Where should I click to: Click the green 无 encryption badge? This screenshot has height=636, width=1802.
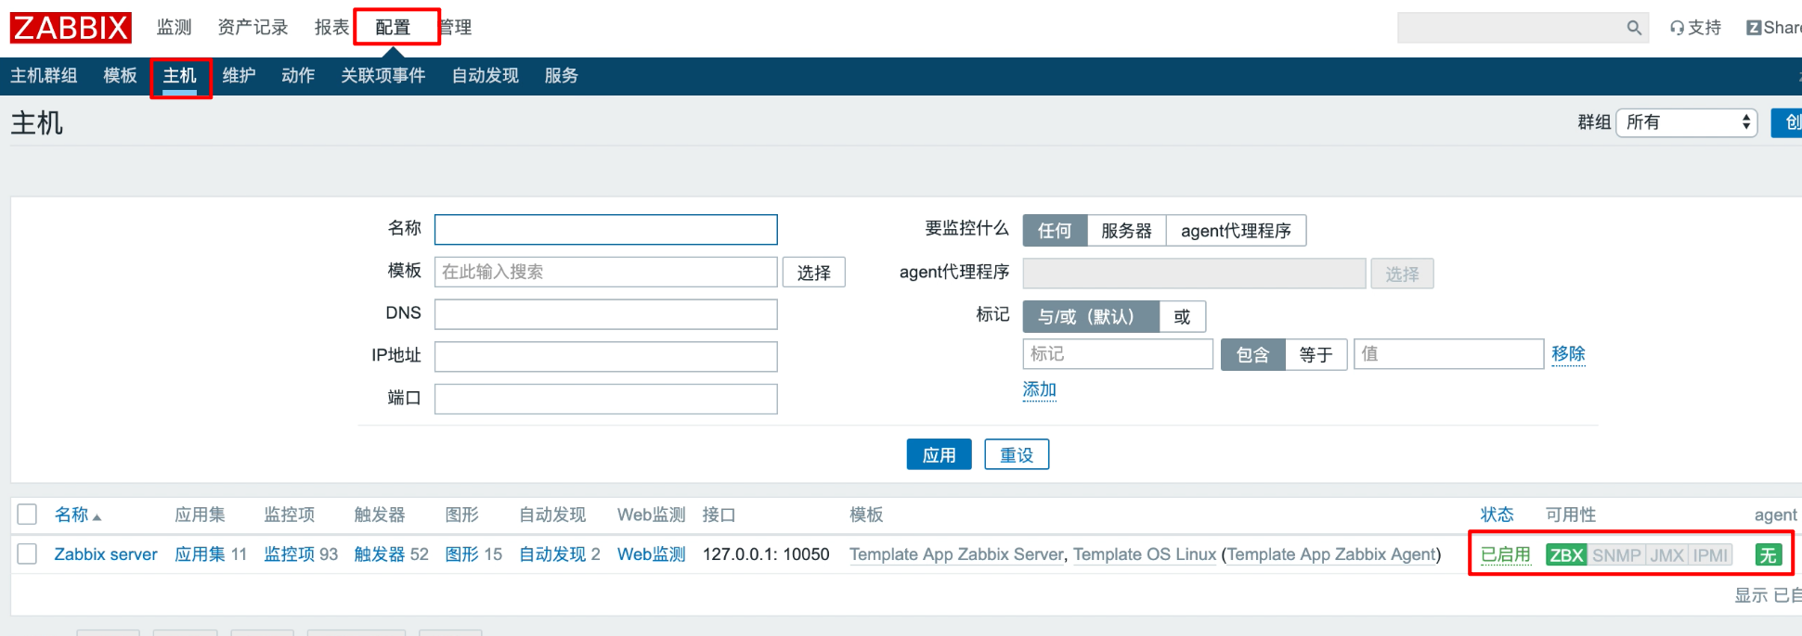coord(1768,555)
